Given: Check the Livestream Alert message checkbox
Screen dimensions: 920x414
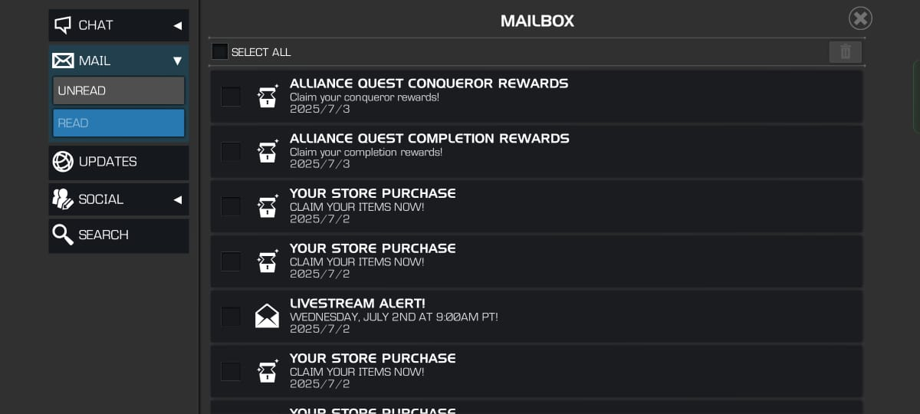Looking at the screenshot, I should coord(231,317).
